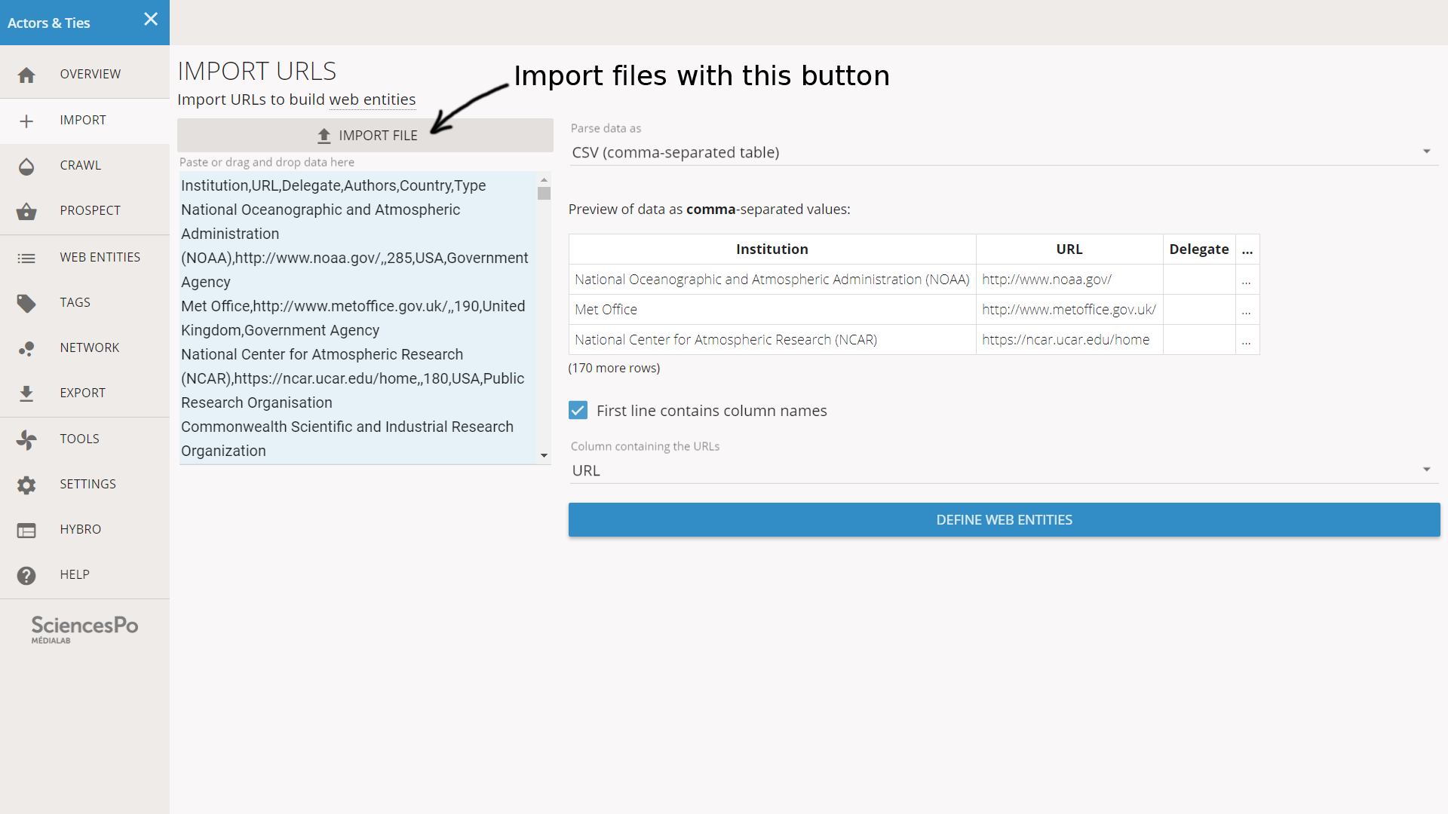This screenshot has width=1448, height=814.
Task: Open the Help menu label
Action: [x=75, y=574]
